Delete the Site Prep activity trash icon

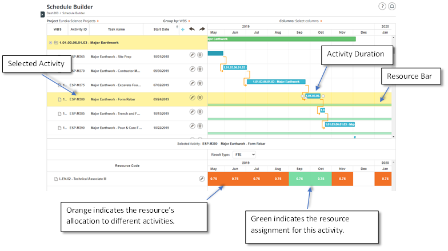coord(200,55)
